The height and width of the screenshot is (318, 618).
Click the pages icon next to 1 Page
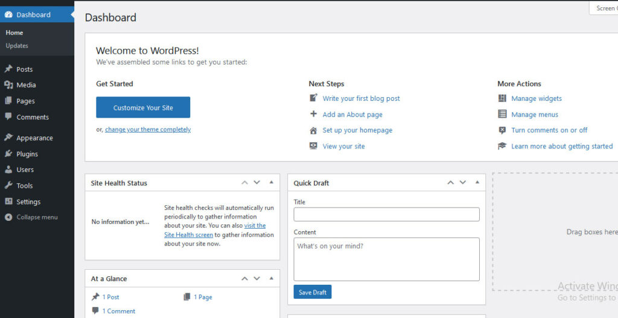click(187, 297)
